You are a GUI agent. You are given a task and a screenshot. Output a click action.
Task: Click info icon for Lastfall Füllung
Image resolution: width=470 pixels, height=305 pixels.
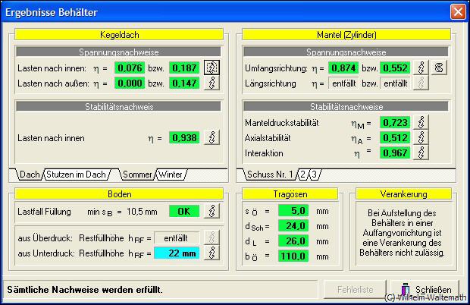(214, 212)
